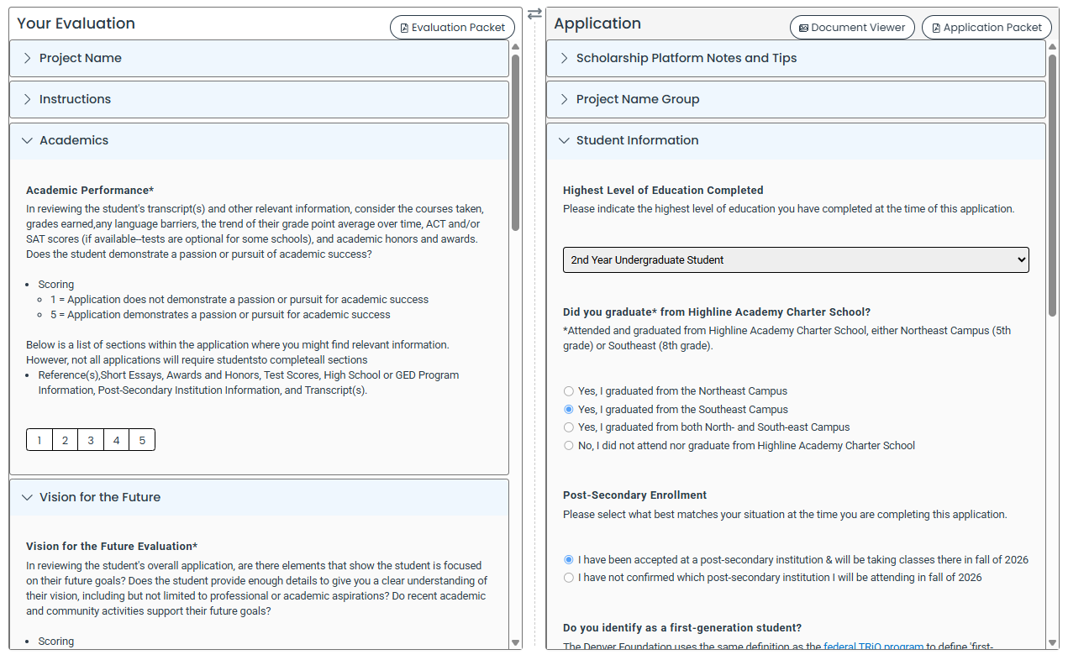Screen dimensions: 1068x660
Task: Select 'graduated from the Southeast Campus' option
Action: (x=569, y=410)
